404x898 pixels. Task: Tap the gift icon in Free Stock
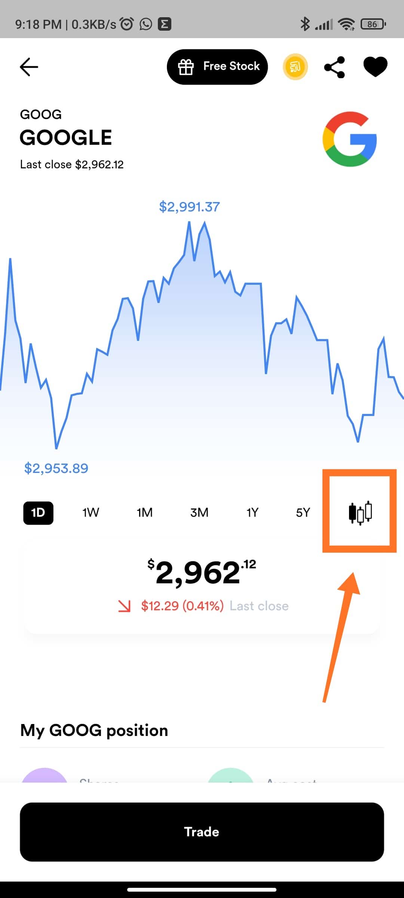186,67
